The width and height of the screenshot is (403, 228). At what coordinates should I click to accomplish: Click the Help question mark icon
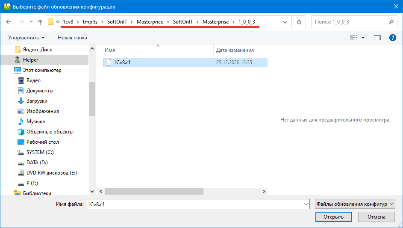[x=392, y=38]
